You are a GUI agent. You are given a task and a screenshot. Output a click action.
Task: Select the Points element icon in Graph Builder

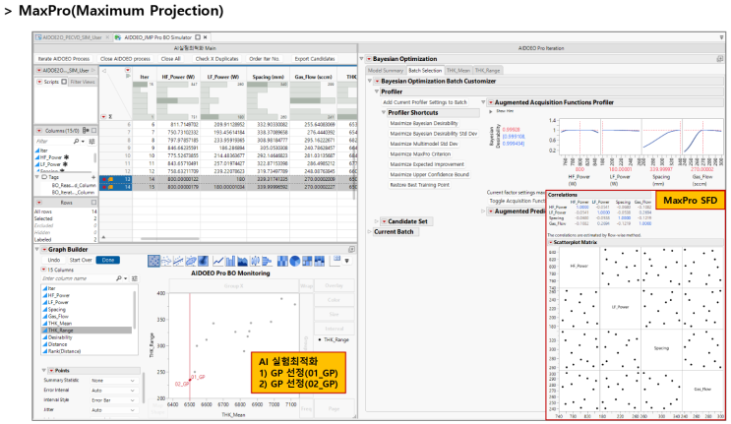coord(153,261)
